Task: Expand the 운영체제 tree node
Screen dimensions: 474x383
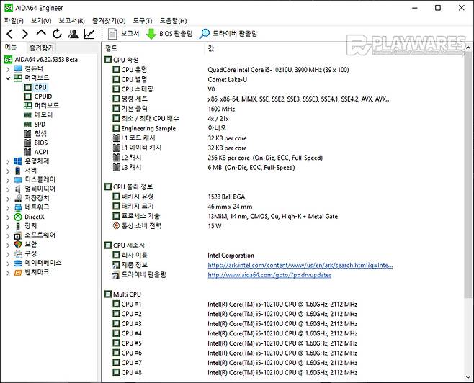Action: [8, 161]
